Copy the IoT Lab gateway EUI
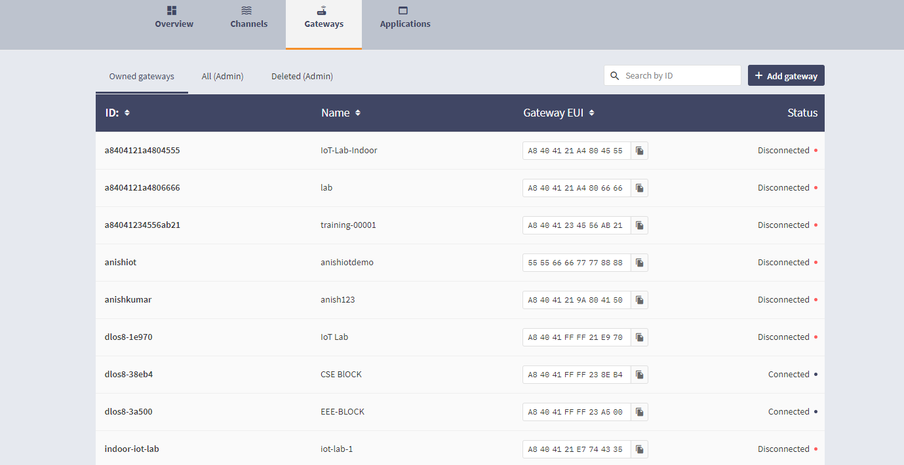904x465 pixels. coord(639,337)
